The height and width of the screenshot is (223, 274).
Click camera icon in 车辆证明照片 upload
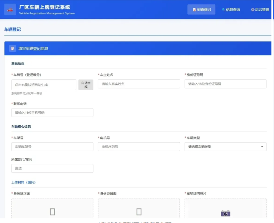click(x=225, y=213)
